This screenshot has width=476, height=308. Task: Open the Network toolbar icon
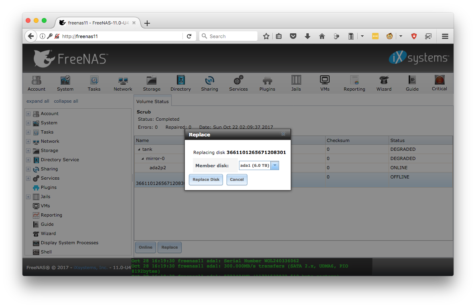click(x=123, y=83)
